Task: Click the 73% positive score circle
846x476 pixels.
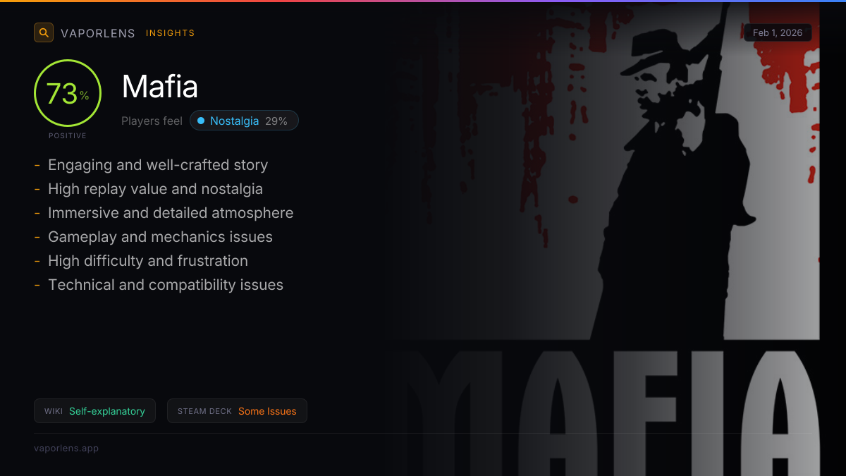Action: tap(68, 93)
